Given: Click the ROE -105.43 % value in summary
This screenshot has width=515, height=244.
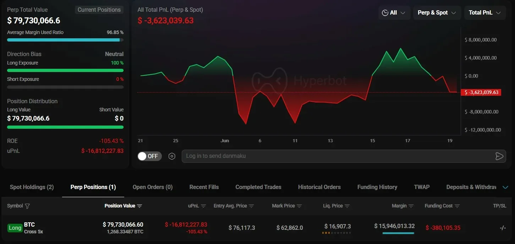Looking at the screenshot, I should [111, 141].
